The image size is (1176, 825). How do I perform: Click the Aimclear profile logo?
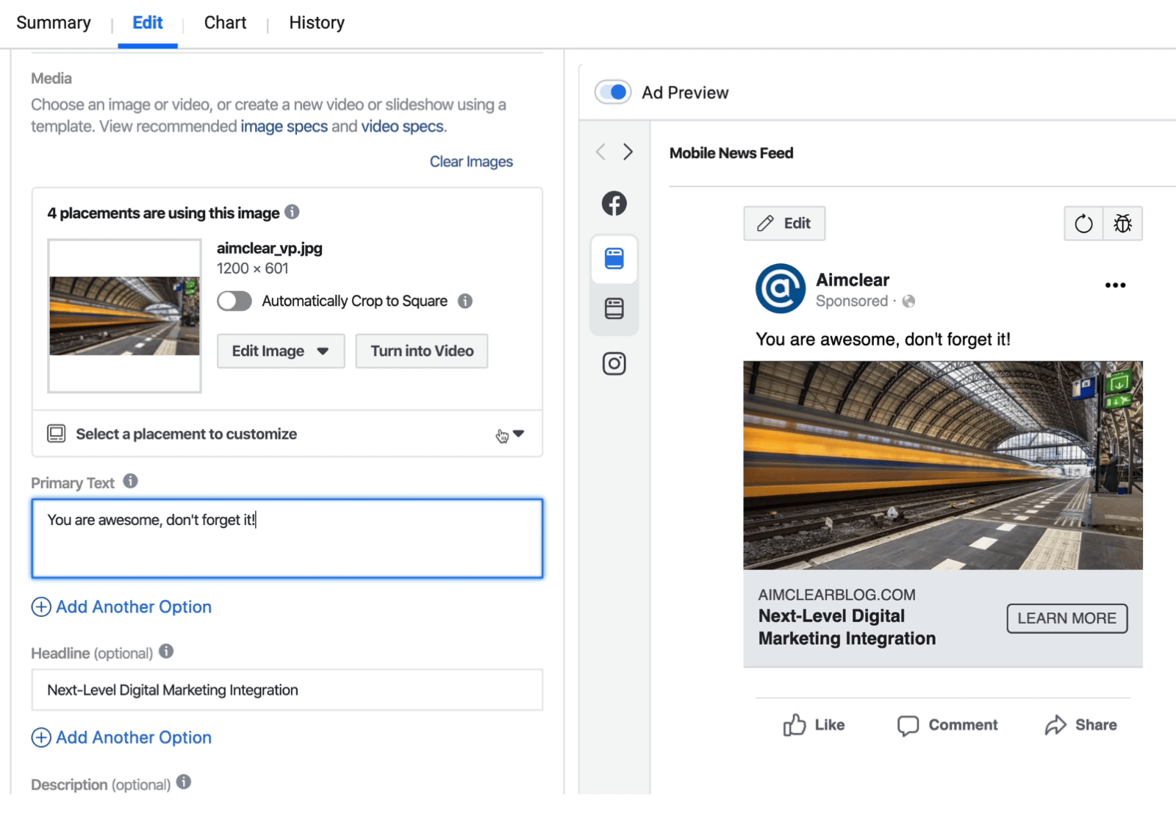[781, 288]
